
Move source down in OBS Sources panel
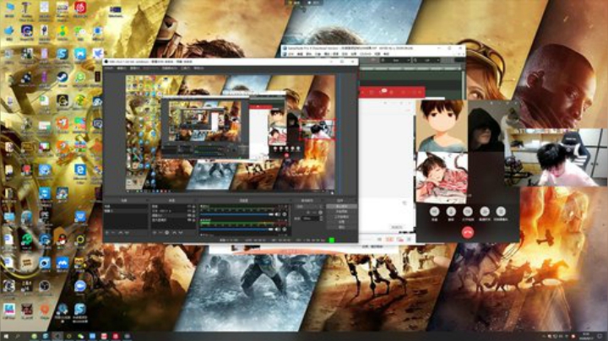181,232
